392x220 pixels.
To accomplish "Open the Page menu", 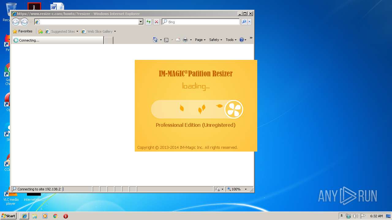I will (200, 40).
